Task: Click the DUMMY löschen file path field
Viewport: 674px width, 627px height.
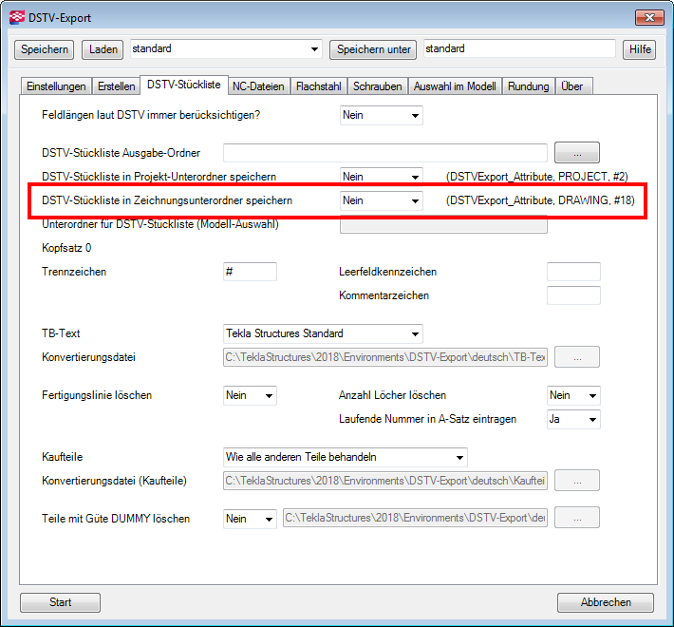Action: coord(415,518)
